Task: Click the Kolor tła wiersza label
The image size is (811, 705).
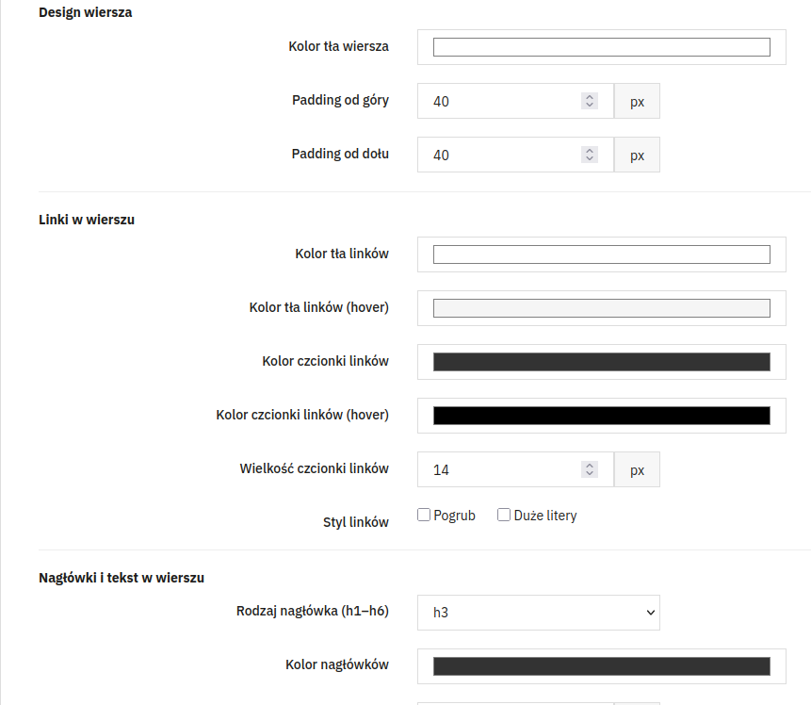Action: tap(339, 46)
